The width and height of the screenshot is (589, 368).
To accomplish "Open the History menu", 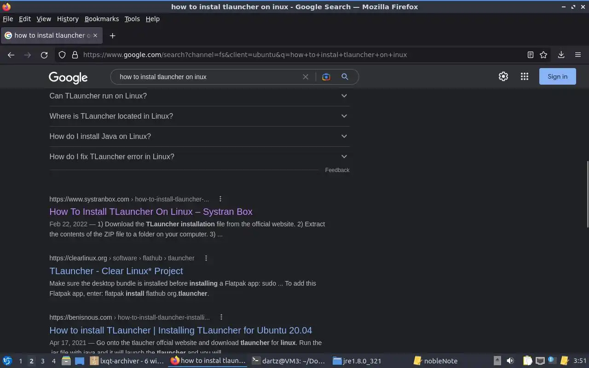I will [x=68, y=19].
